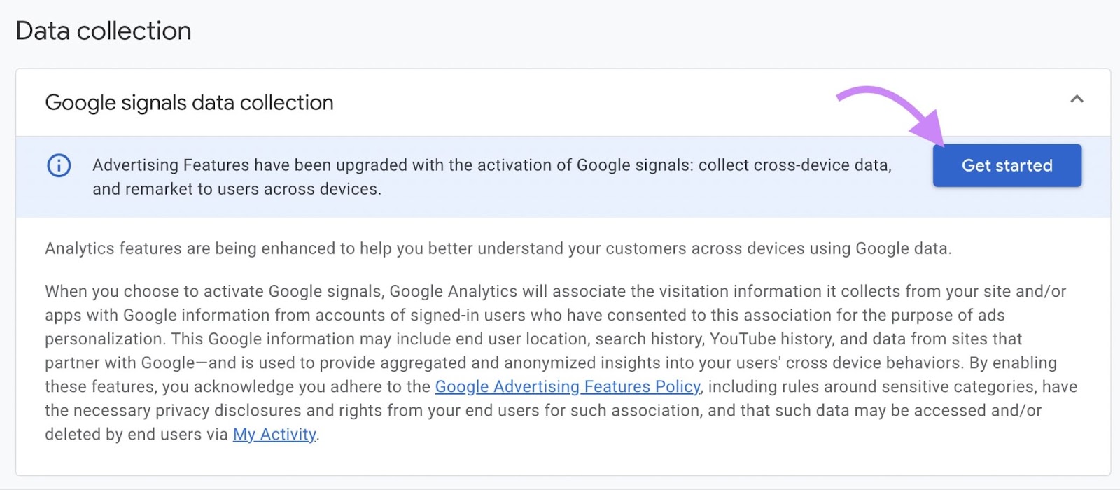Open the Google Advertising Features Policy link
The width and height of the screenshot is (1120, 490).
pos(568,386)
